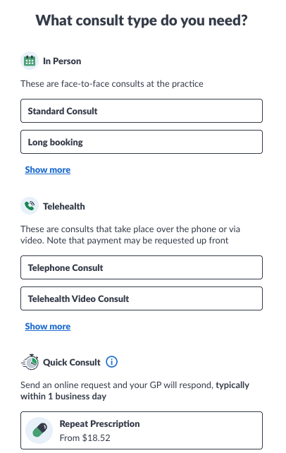Click the 'What consult type do you need?' title
Screen dimensions: 286x453
click(x=142, y=20)
